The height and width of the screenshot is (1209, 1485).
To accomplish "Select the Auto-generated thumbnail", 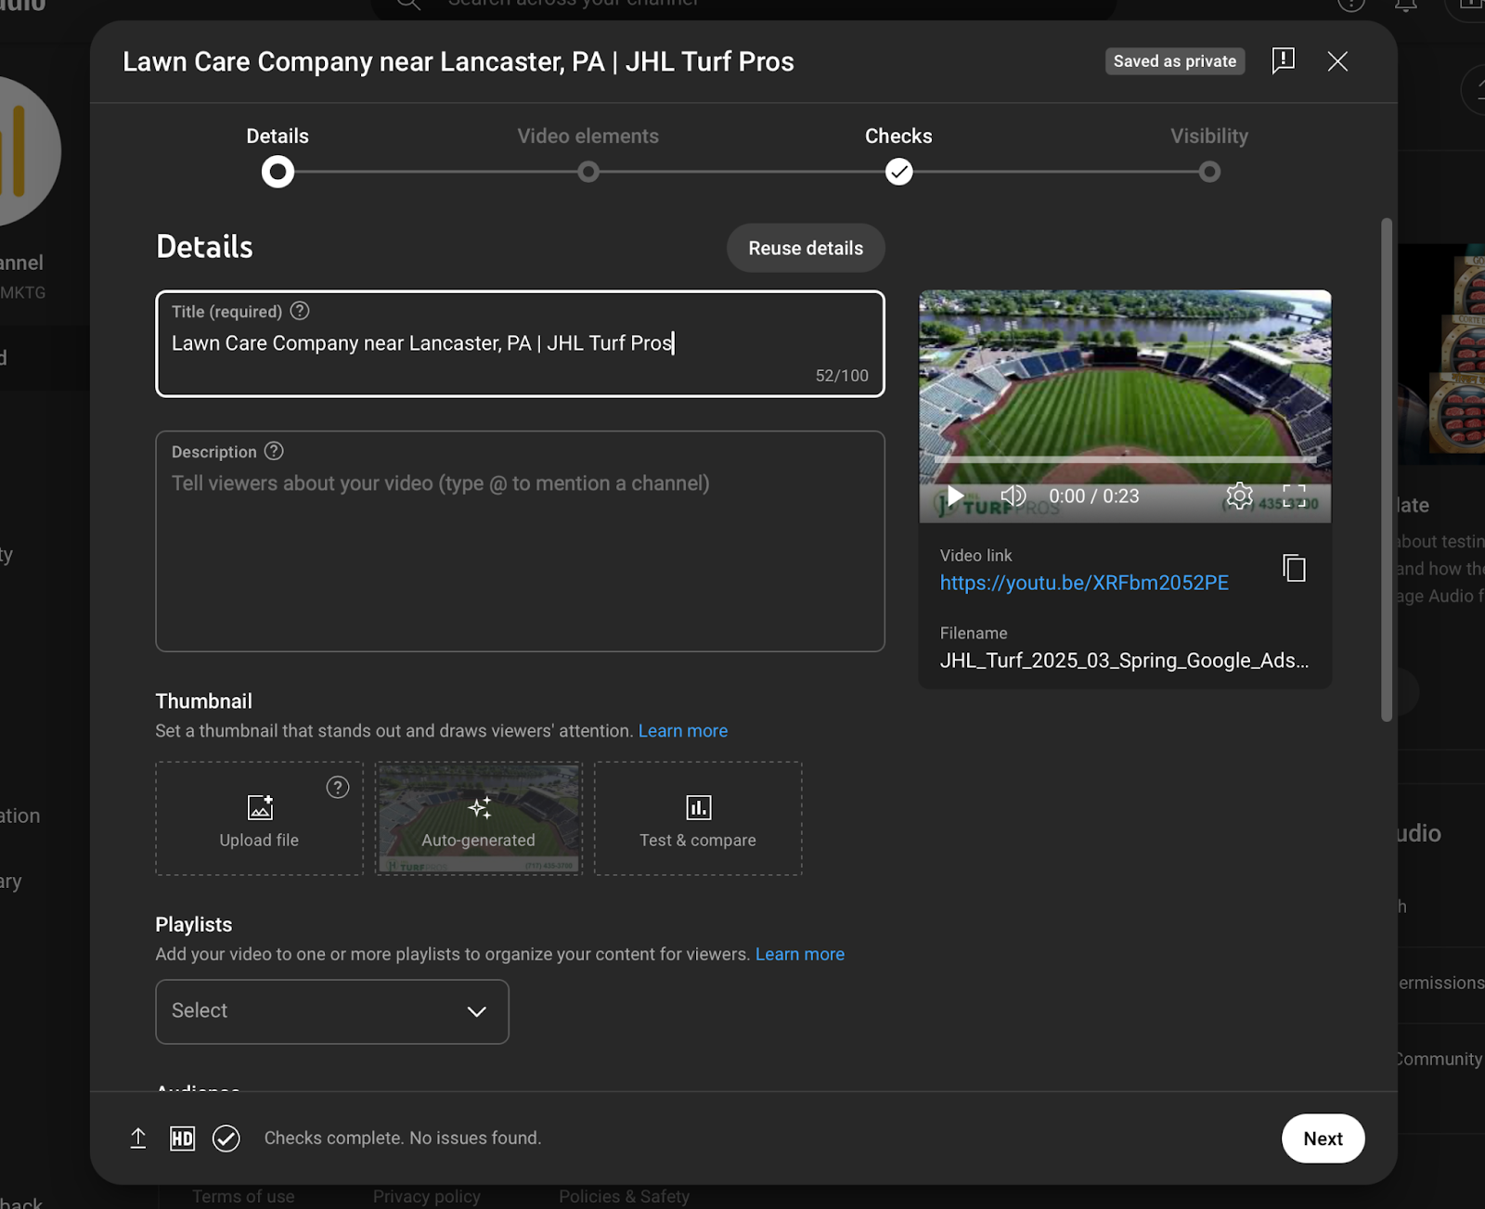I will 479,818.
